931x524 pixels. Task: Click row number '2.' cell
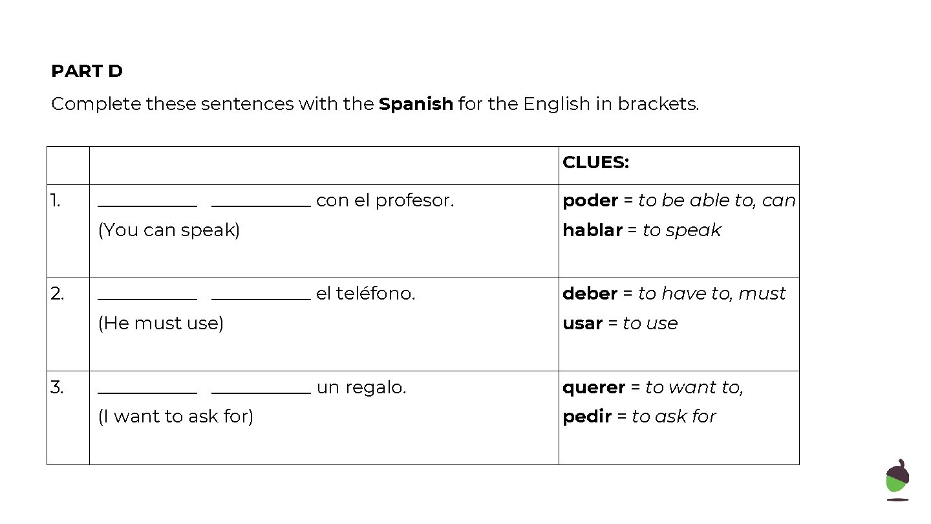(x=68, y=324)
